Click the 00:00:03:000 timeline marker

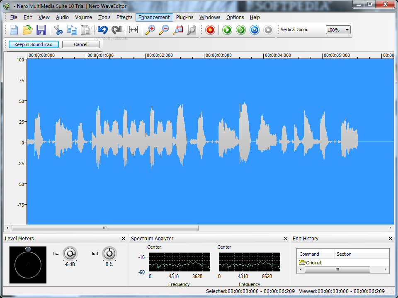pos(218,55)
